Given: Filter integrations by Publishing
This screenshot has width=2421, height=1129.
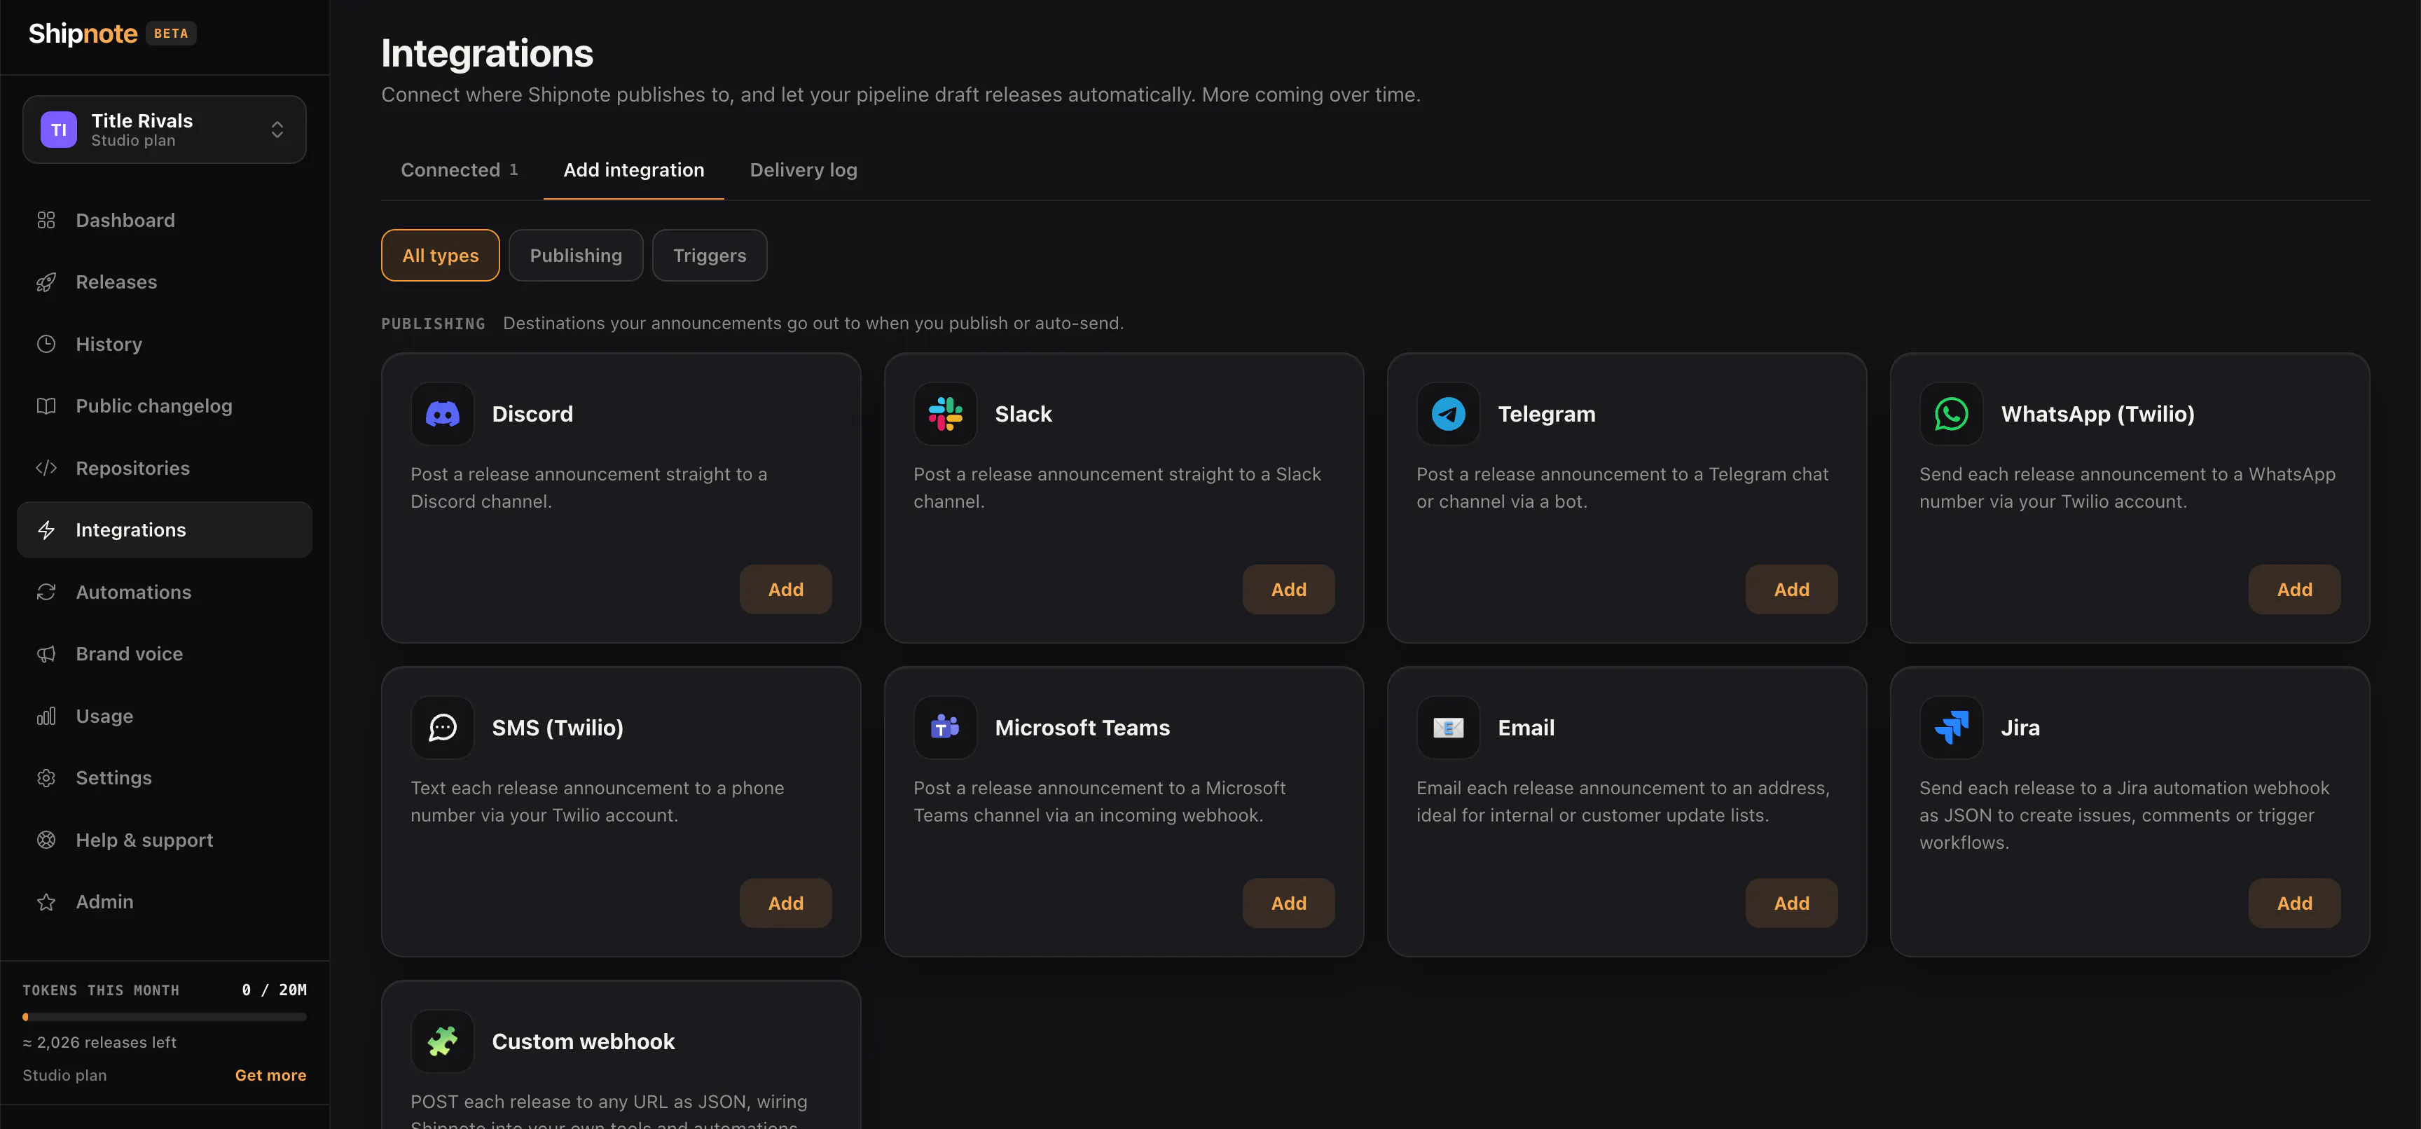Looking at the screenshot, I should pos(576,256).
